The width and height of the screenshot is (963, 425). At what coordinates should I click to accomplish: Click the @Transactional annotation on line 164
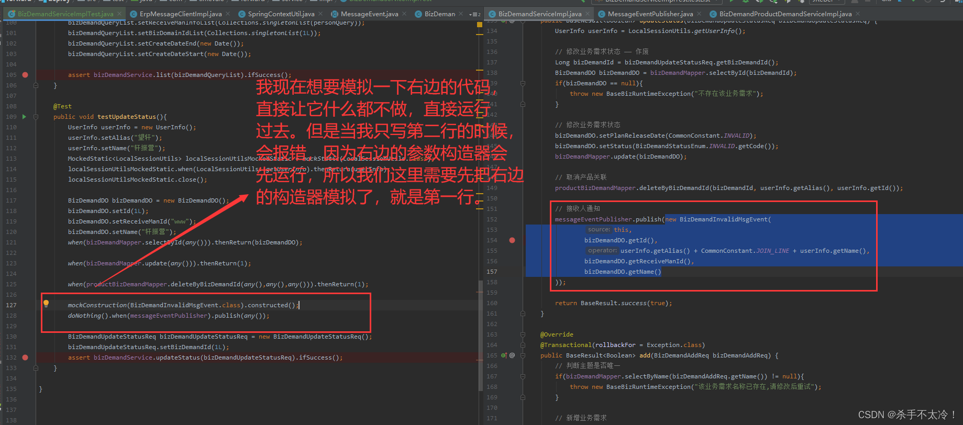(x=623, y=345)
